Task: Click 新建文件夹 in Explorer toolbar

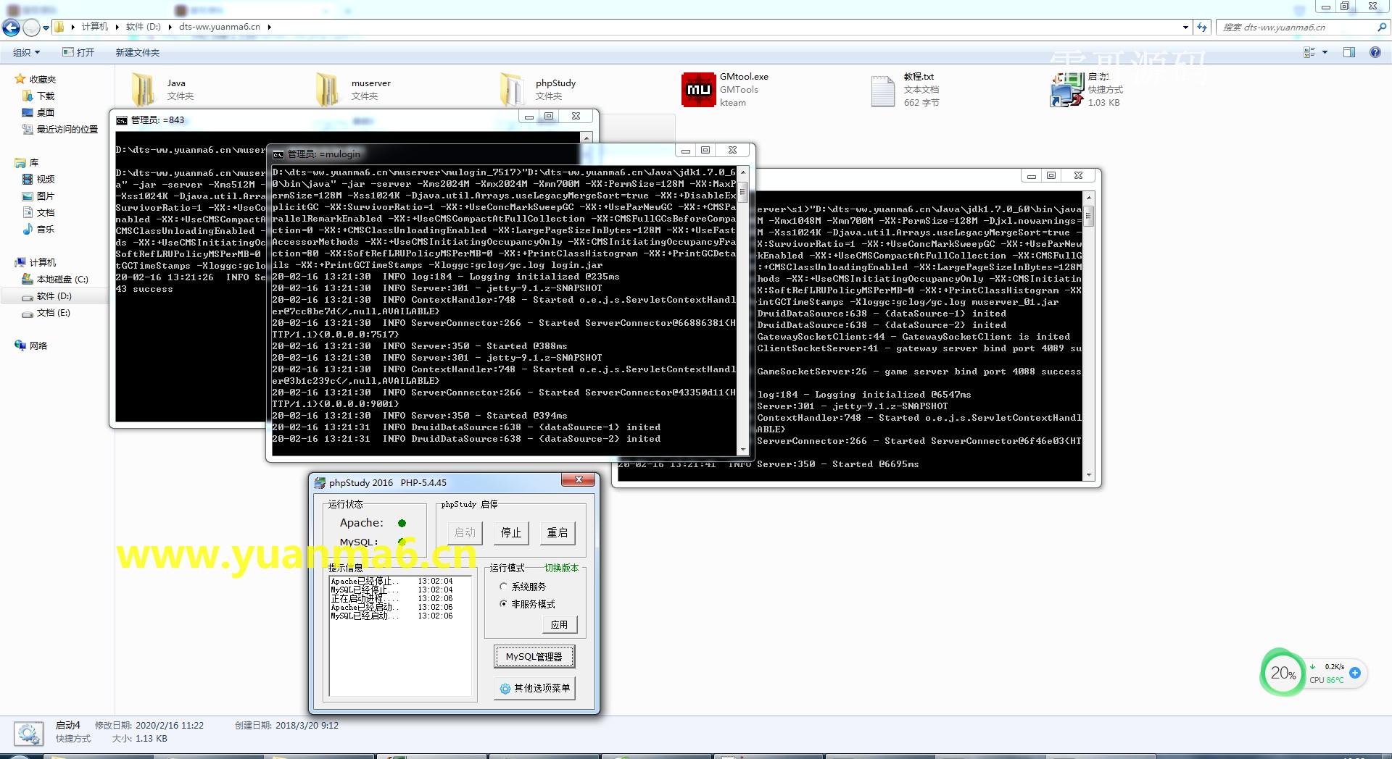Action: pos(138,52)
